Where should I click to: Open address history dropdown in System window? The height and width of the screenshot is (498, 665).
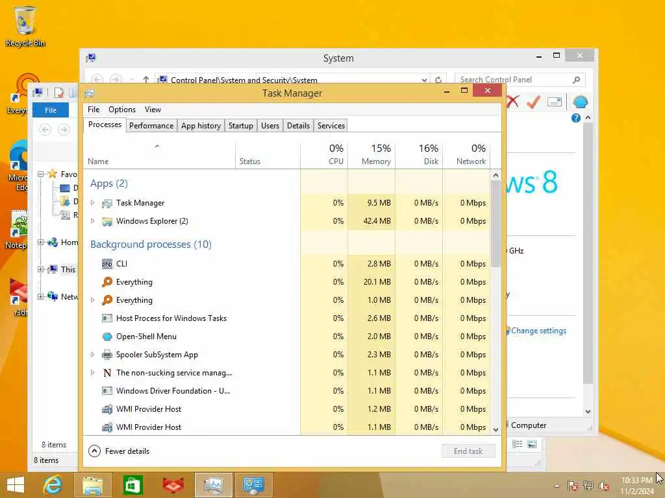pyautogui.click(x=424, y=80)
